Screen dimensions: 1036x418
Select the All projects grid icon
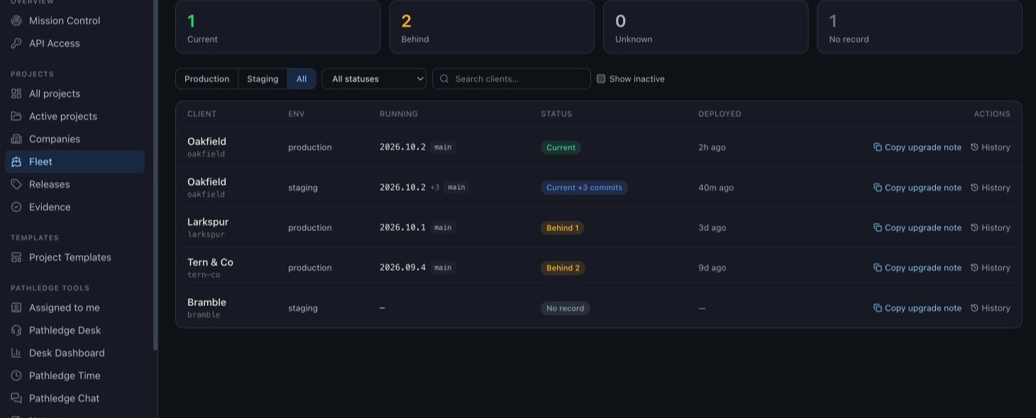pos(16,94)
